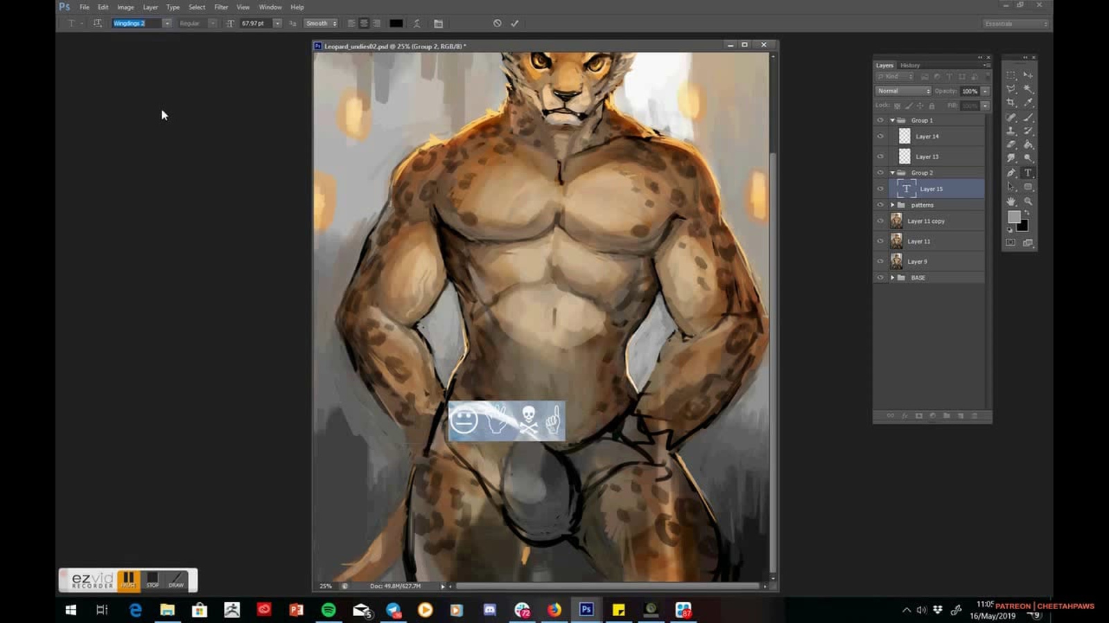Open the Normal blend mode dropdown
The height and width of the screenshot is (623, 1109).
[x=903, y=91]
